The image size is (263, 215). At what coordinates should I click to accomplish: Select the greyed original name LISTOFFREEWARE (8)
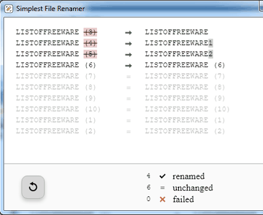pos(56,87)
